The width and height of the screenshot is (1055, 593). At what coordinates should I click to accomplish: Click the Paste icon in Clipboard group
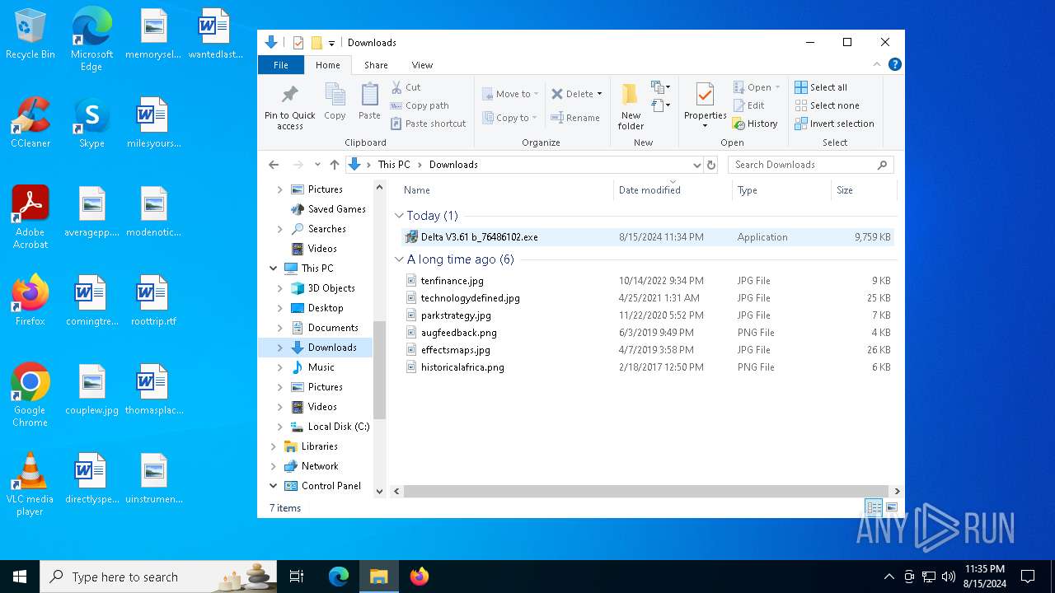[x=369, y=95]
